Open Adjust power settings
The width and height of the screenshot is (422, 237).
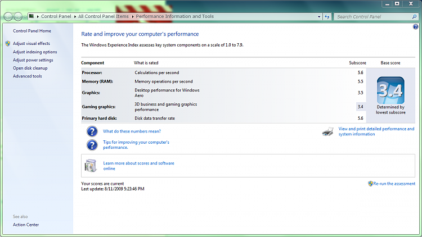(33, 60)
